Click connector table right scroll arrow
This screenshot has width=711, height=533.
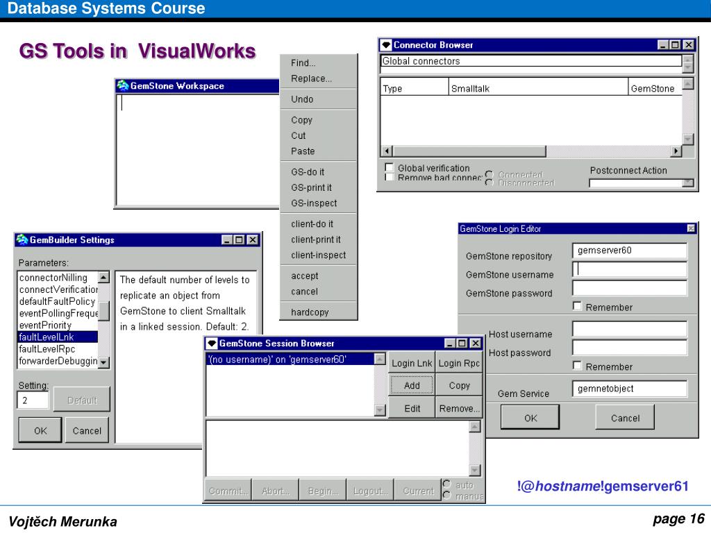[x=676, y=151]
